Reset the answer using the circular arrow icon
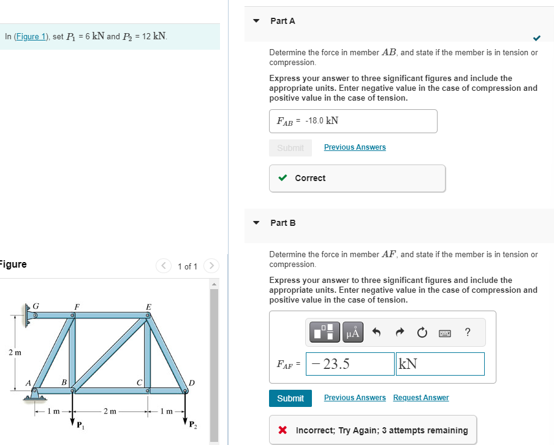 pyautogui.click(x=422, y=332)
